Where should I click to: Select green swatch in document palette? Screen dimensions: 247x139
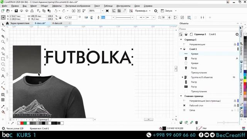tap(25, 123)
